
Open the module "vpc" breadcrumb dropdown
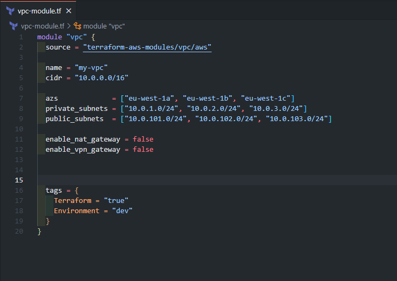coord(104,26)
